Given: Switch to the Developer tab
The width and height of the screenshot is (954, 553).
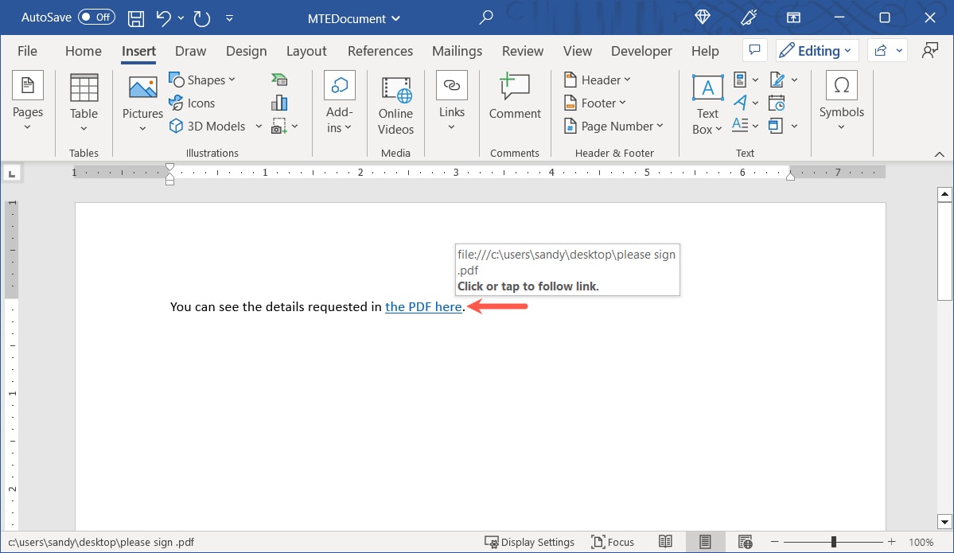Looking at the screenshot, I should pyautogui.click(x=641, y=51).
